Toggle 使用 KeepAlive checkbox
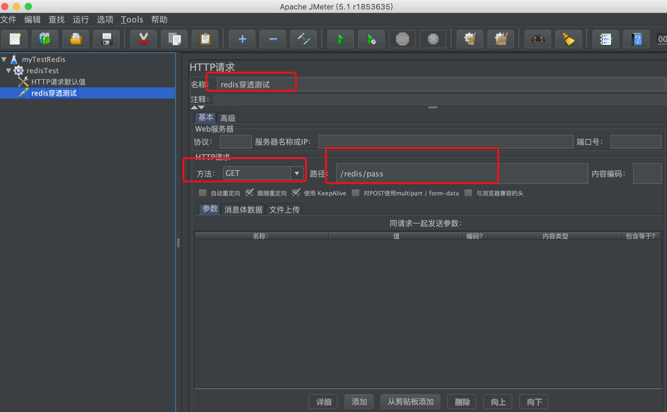667x412 pixels. tap(296, 193)
